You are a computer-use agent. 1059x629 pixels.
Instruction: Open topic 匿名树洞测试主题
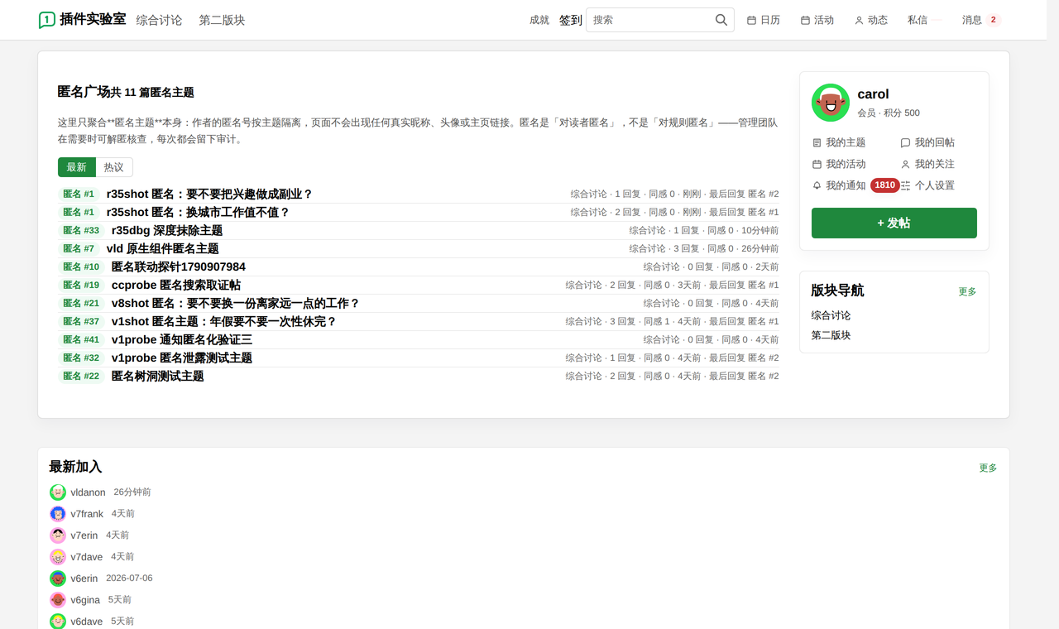(158, 377)
